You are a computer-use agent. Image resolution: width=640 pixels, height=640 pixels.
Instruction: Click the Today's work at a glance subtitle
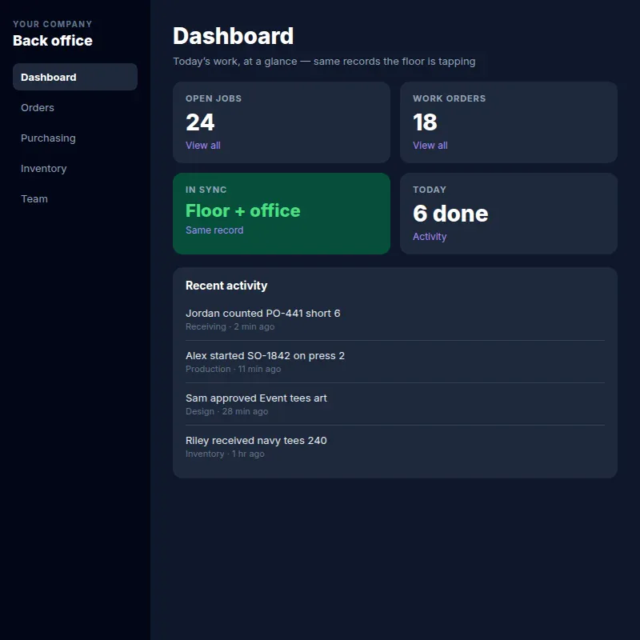(x=324, y=62)
